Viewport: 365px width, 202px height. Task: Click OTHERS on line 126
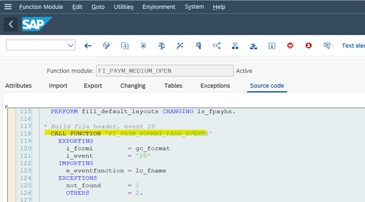click(x=78, y=193)
